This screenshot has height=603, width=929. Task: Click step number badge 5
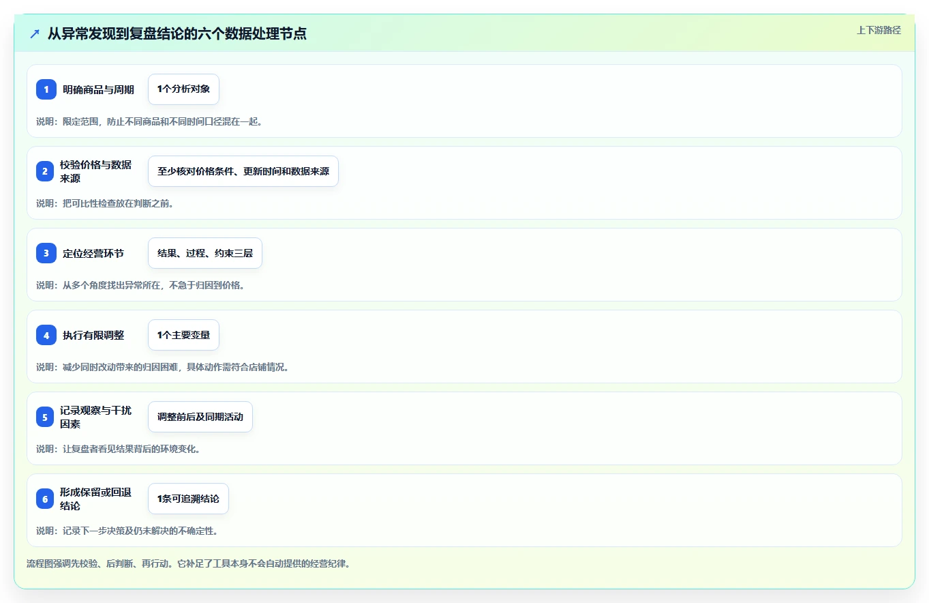pos(45,417)
